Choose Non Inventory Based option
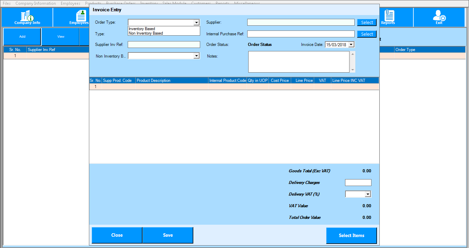 pos(146,33)
